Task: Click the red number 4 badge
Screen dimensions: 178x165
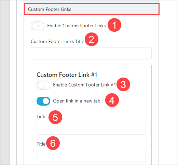Action: click(112, 100)
